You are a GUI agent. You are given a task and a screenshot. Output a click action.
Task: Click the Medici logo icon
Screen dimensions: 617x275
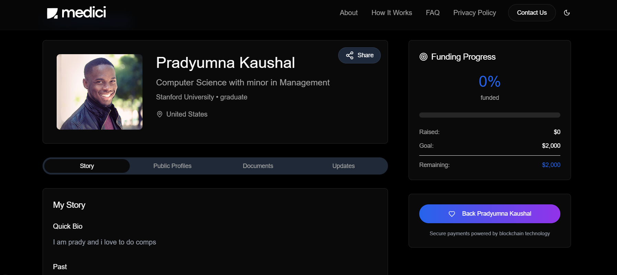52,13
